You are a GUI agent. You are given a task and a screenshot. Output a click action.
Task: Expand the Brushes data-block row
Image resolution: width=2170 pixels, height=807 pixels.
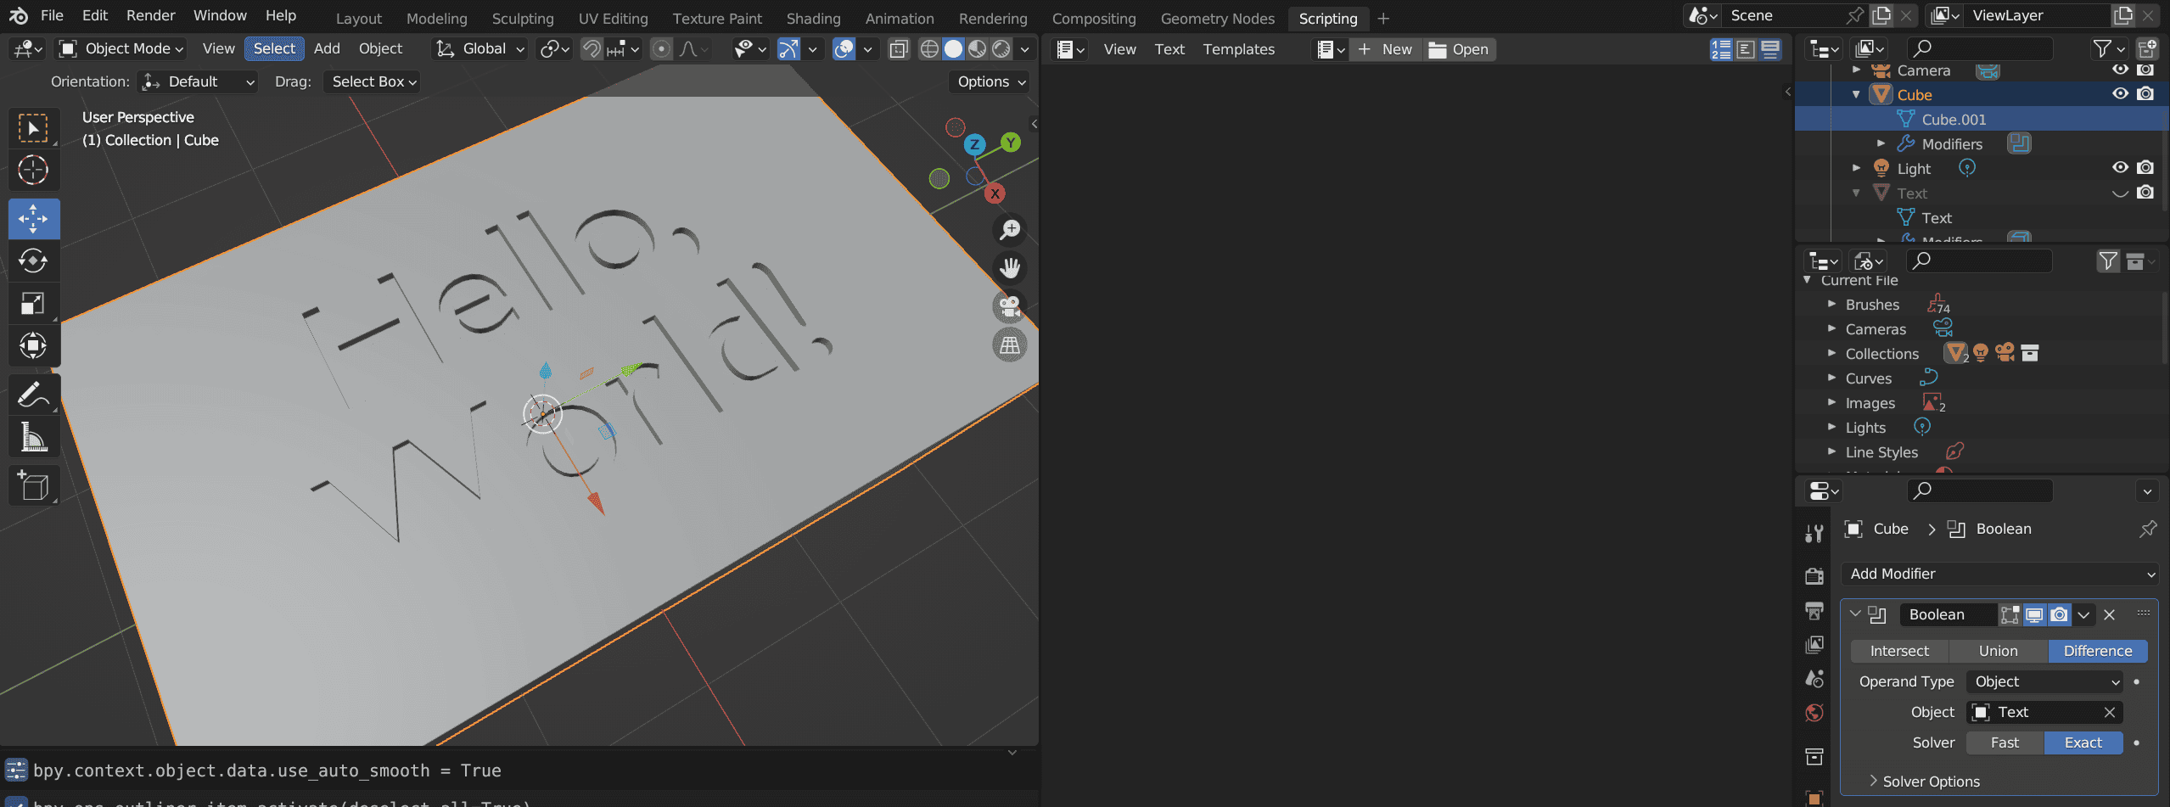pyautogui.click(x=1831, y=304)
